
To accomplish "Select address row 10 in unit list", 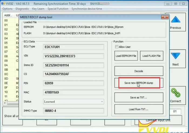I will tap(11, 92).
